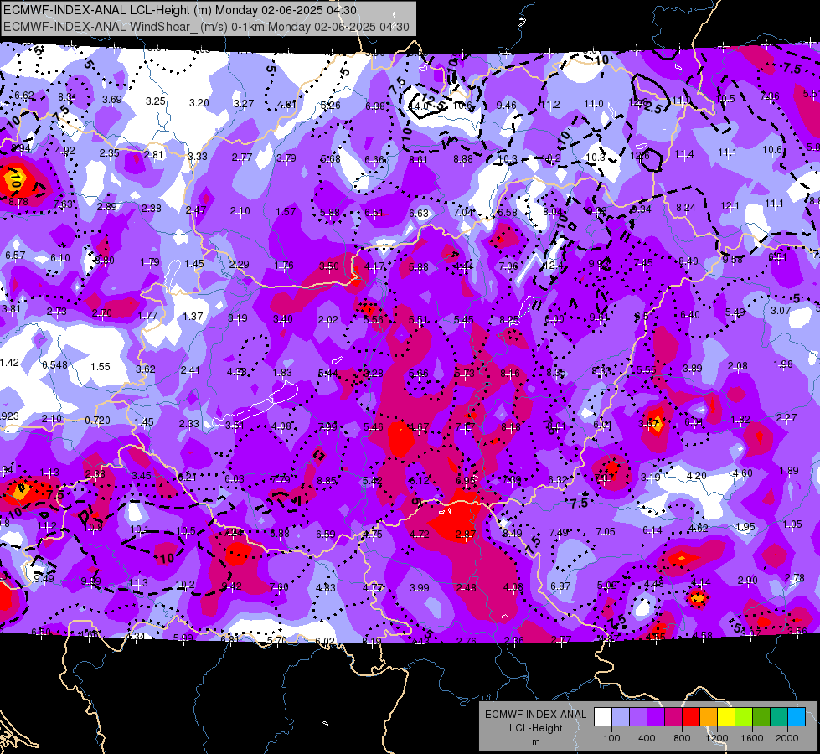The image size is (820, 754).
Task: Select the orange legend swatch left of 1200
Action: click(x=709, y=717)
